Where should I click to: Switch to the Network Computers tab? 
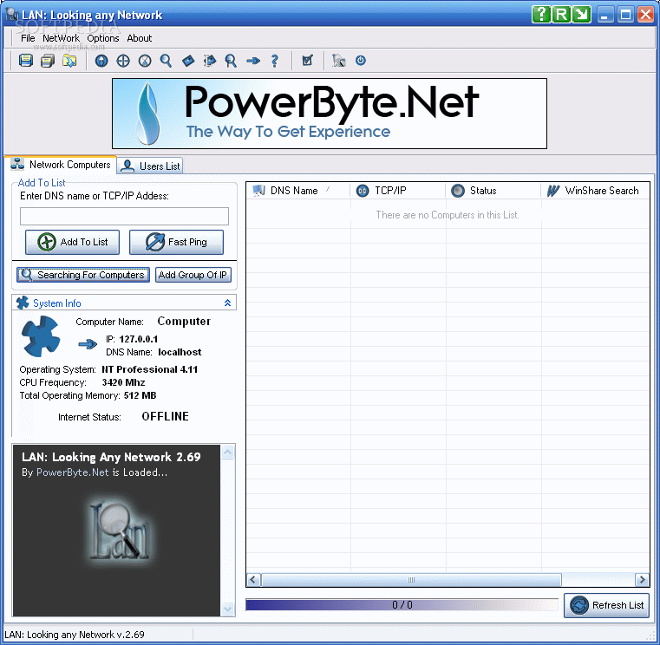[61, 165]
